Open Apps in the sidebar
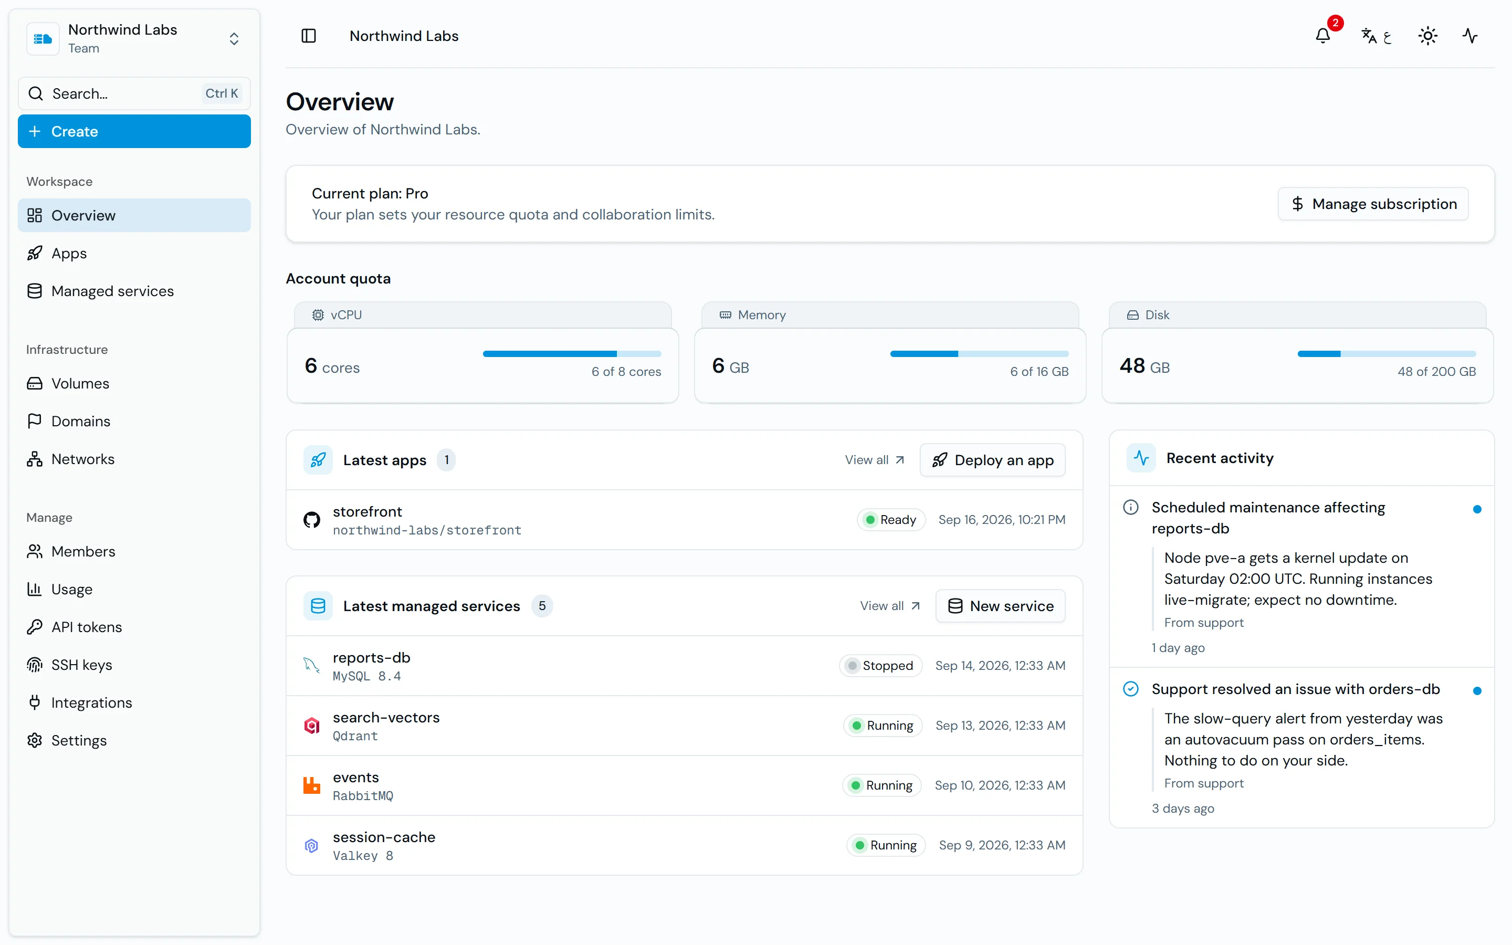The width and height of the screenshot is (1512, 945). click(x=134, y=253)
